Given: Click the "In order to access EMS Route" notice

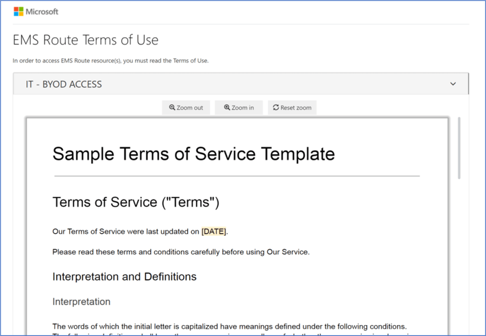Looking at the screenshot, I should [x=110, y=60].
